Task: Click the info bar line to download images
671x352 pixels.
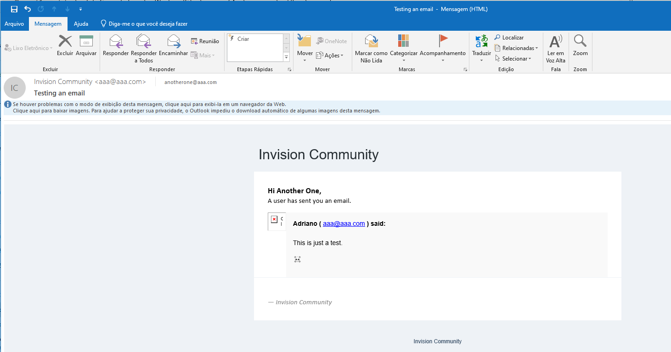Action: [197, 111]
